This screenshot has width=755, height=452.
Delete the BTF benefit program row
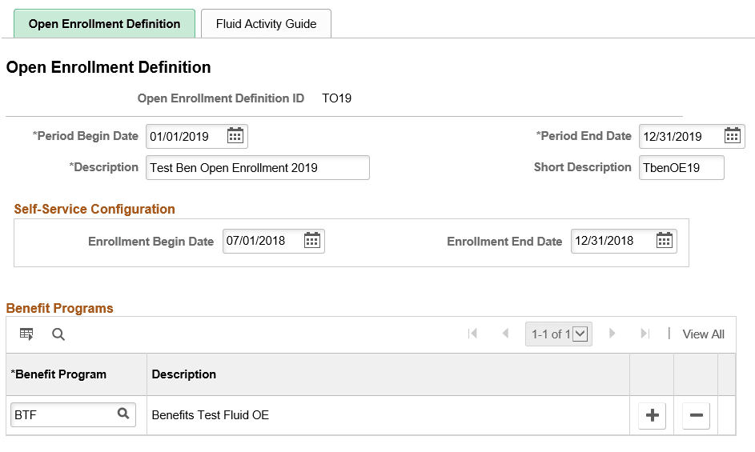point(696,415)
